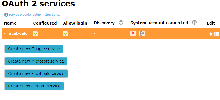
Task: Click the connect system account arrow icon
Action: click(x=142, y=34)
